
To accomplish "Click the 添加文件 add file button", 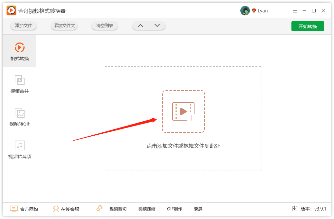I will point(23,25).
